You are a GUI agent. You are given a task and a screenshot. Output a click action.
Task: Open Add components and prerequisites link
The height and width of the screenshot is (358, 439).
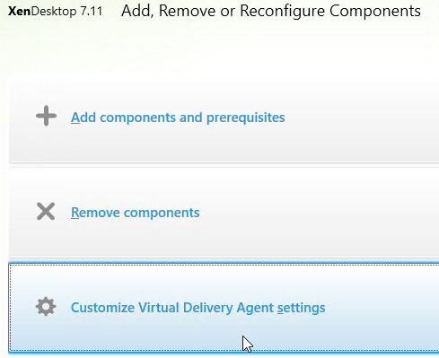click(x=178, y=118)
